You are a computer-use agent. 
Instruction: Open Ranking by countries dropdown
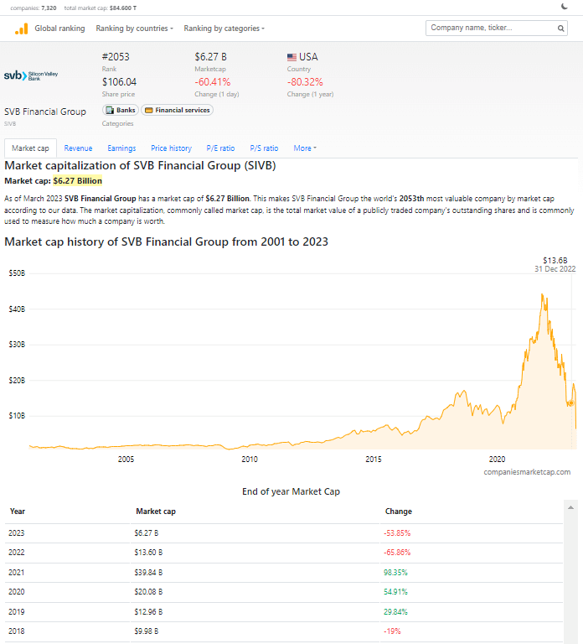(x=134, y=29)
